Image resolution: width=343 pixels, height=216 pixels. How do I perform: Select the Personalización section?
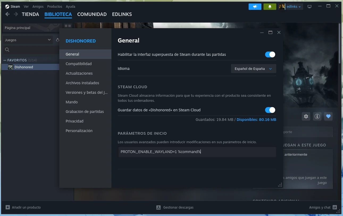click(85, 131)
